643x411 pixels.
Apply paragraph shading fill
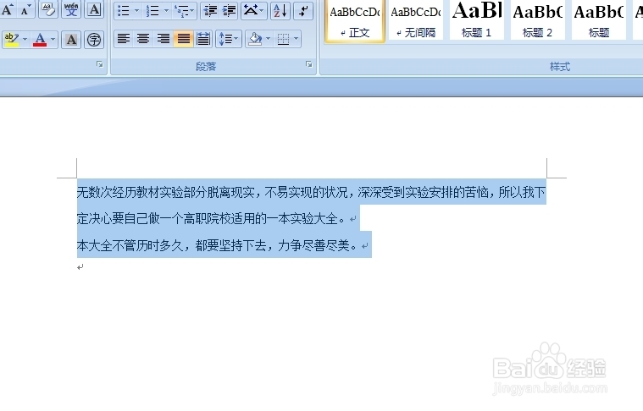[x=255, y=39]
